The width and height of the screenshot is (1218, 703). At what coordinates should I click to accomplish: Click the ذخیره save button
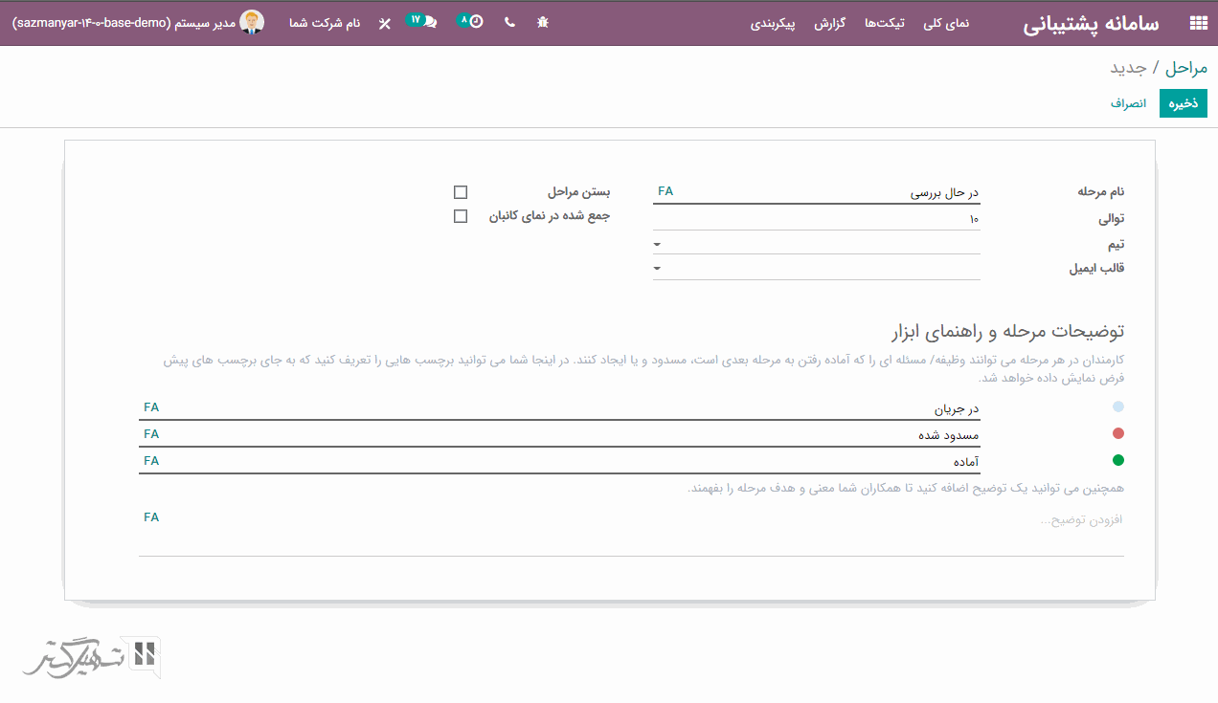coord(1183,103)
